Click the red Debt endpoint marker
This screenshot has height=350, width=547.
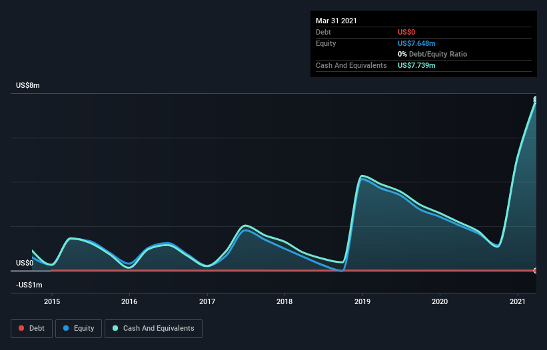click(x=536, y=271)
